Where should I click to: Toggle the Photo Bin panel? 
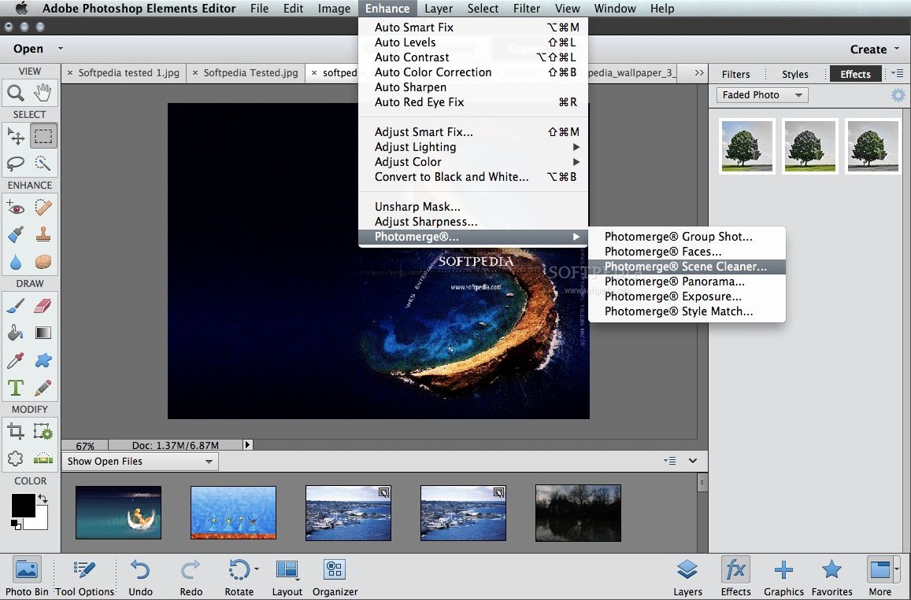tap(27, 576)
